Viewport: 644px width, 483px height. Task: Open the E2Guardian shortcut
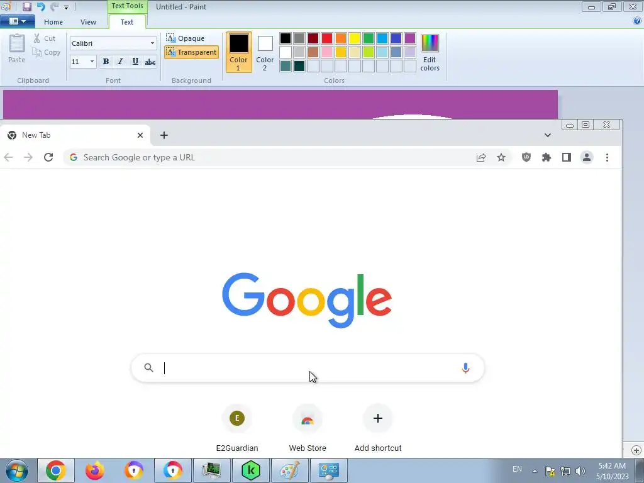click(237, 428)
